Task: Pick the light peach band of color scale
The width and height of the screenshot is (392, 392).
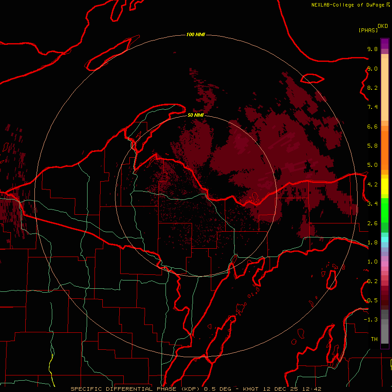Action: point(385,90)
